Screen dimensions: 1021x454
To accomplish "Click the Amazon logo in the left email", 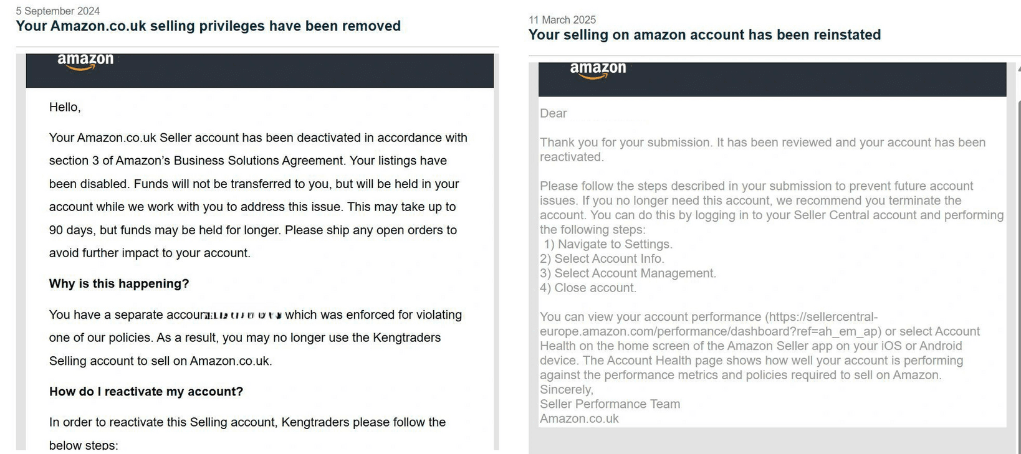I will [85, 61].
